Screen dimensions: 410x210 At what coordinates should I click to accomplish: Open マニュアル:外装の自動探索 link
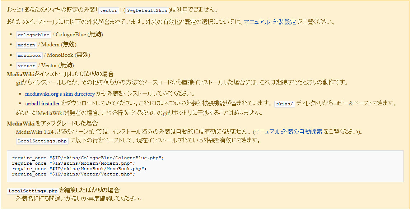tap(288, 132)
